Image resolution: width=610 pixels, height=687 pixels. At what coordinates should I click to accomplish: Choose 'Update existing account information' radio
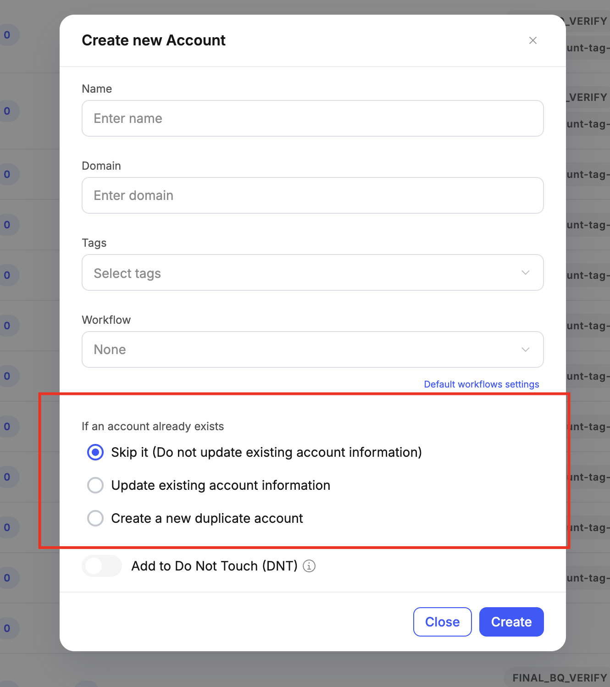click(95, 485)
